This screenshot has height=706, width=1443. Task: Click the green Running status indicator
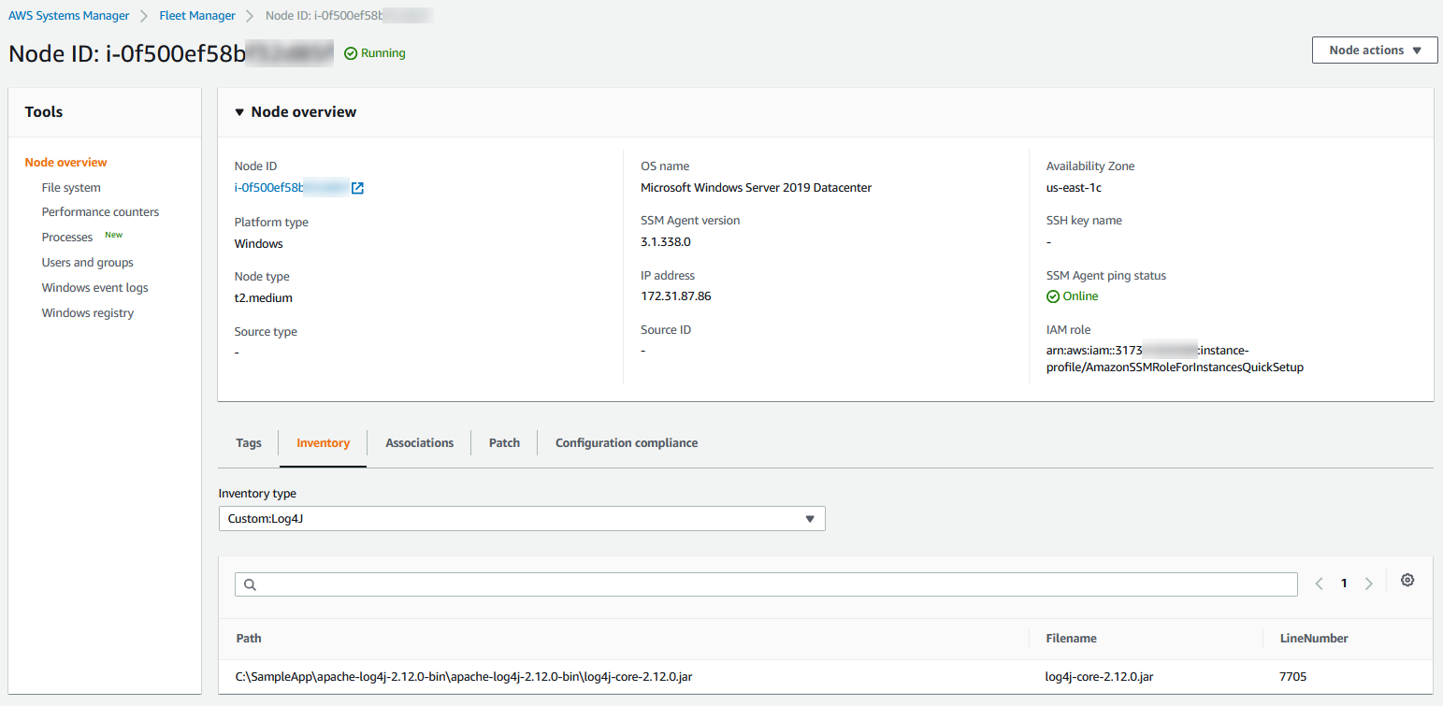[374, 52]
